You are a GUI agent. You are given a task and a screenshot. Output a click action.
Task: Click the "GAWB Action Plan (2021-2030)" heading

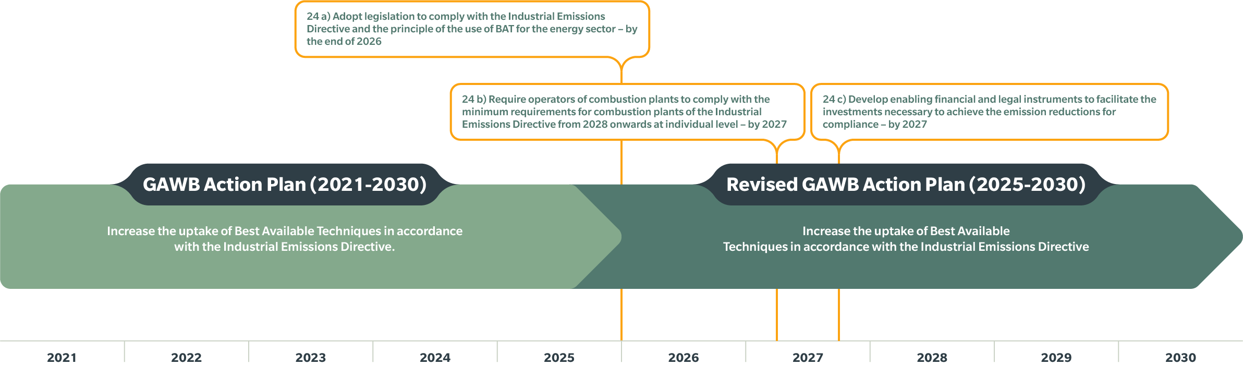tap(285, 185)
